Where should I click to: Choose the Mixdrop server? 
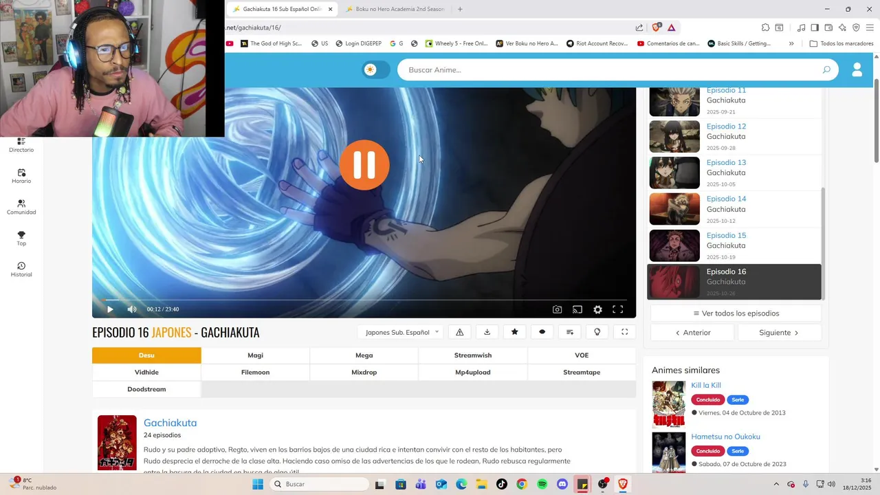point(364,372)
